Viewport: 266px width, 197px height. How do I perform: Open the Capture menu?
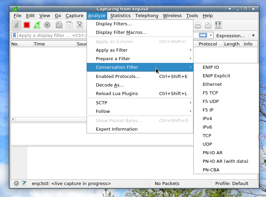(x=75, y=16)
